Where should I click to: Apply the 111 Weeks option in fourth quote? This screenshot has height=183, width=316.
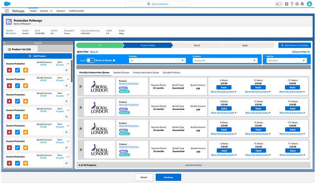point(293,151)
